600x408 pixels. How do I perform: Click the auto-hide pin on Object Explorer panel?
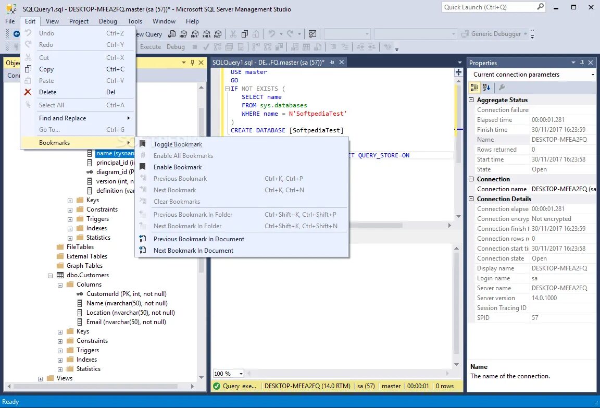(x=192, y=63)
